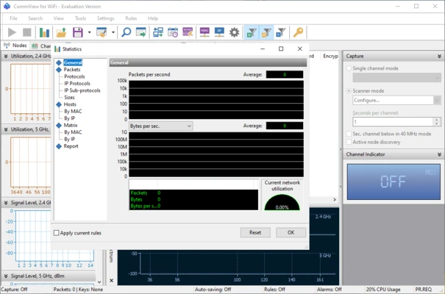This screenshot has height=294, width=445.
Task: Open the Search menu
Action: pyautogui.click(x=35, y=18)
